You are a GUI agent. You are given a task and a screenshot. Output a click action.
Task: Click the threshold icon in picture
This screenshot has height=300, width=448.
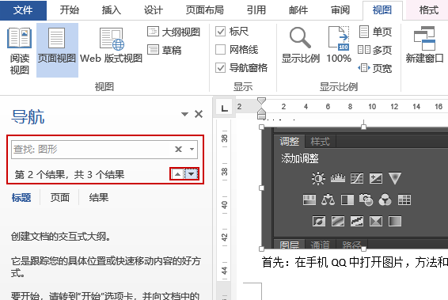pos(357,221)
